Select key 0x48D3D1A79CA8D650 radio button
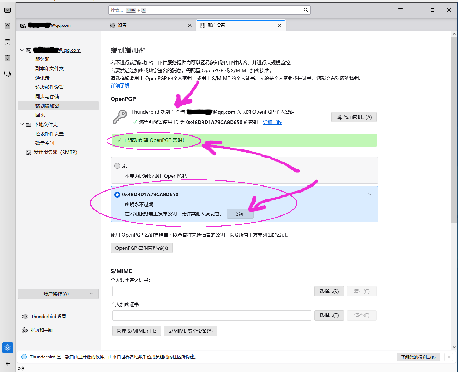 pos(117,195)
